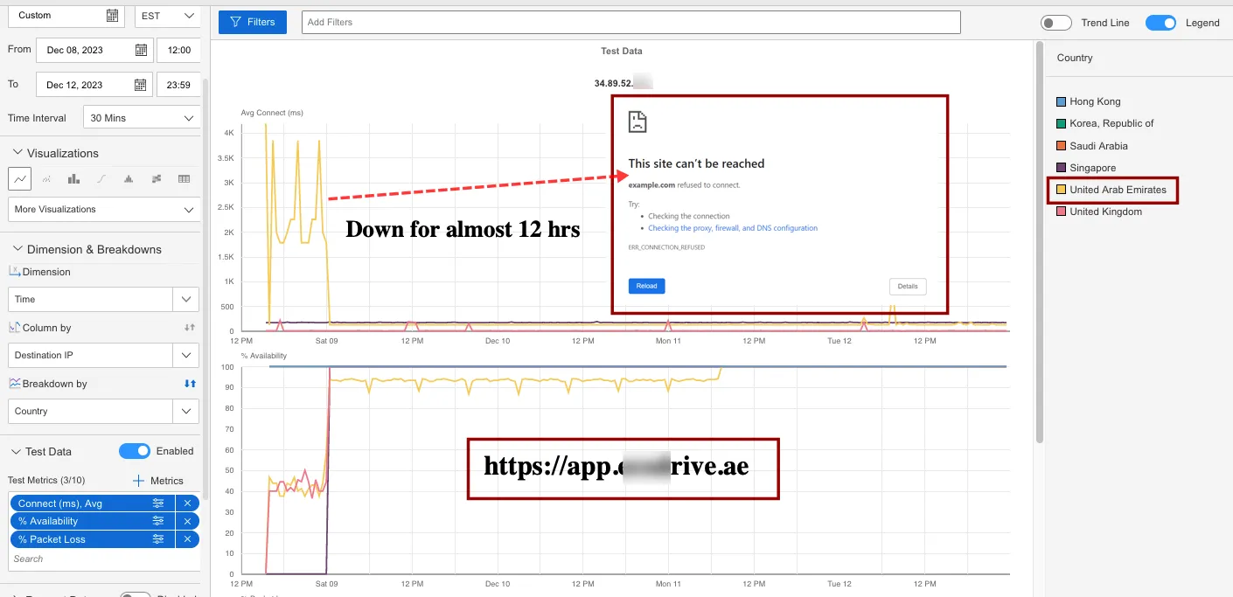Select the line chart visualization icon

click(19, 178)
